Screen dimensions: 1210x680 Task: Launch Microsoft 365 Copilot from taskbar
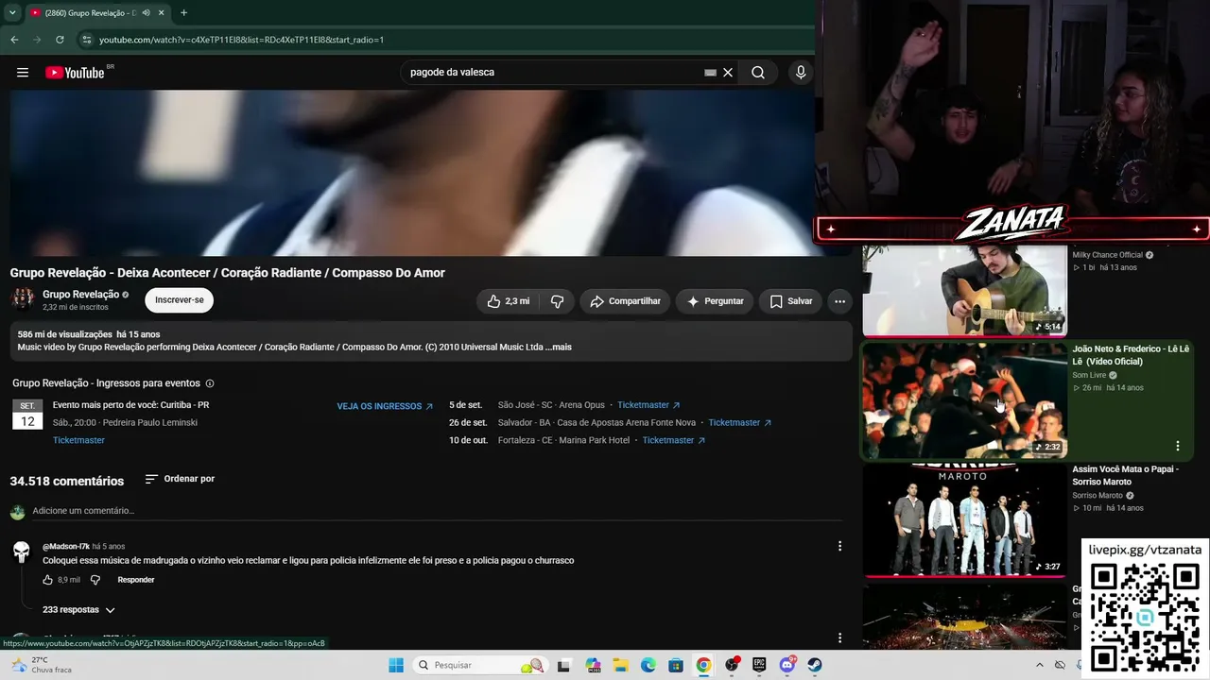click(x=593, y=665)
